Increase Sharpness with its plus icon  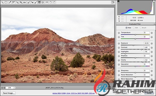[152, 71]
